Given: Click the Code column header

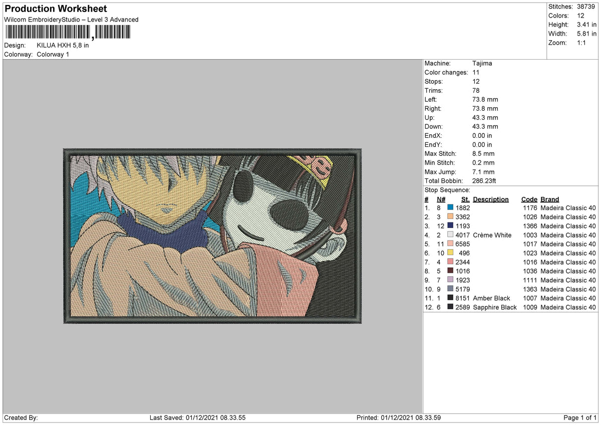Looking at the screenshot, I should 529,199.
